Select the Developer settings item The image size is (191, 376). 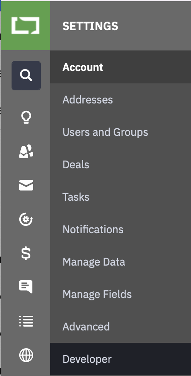121,359
